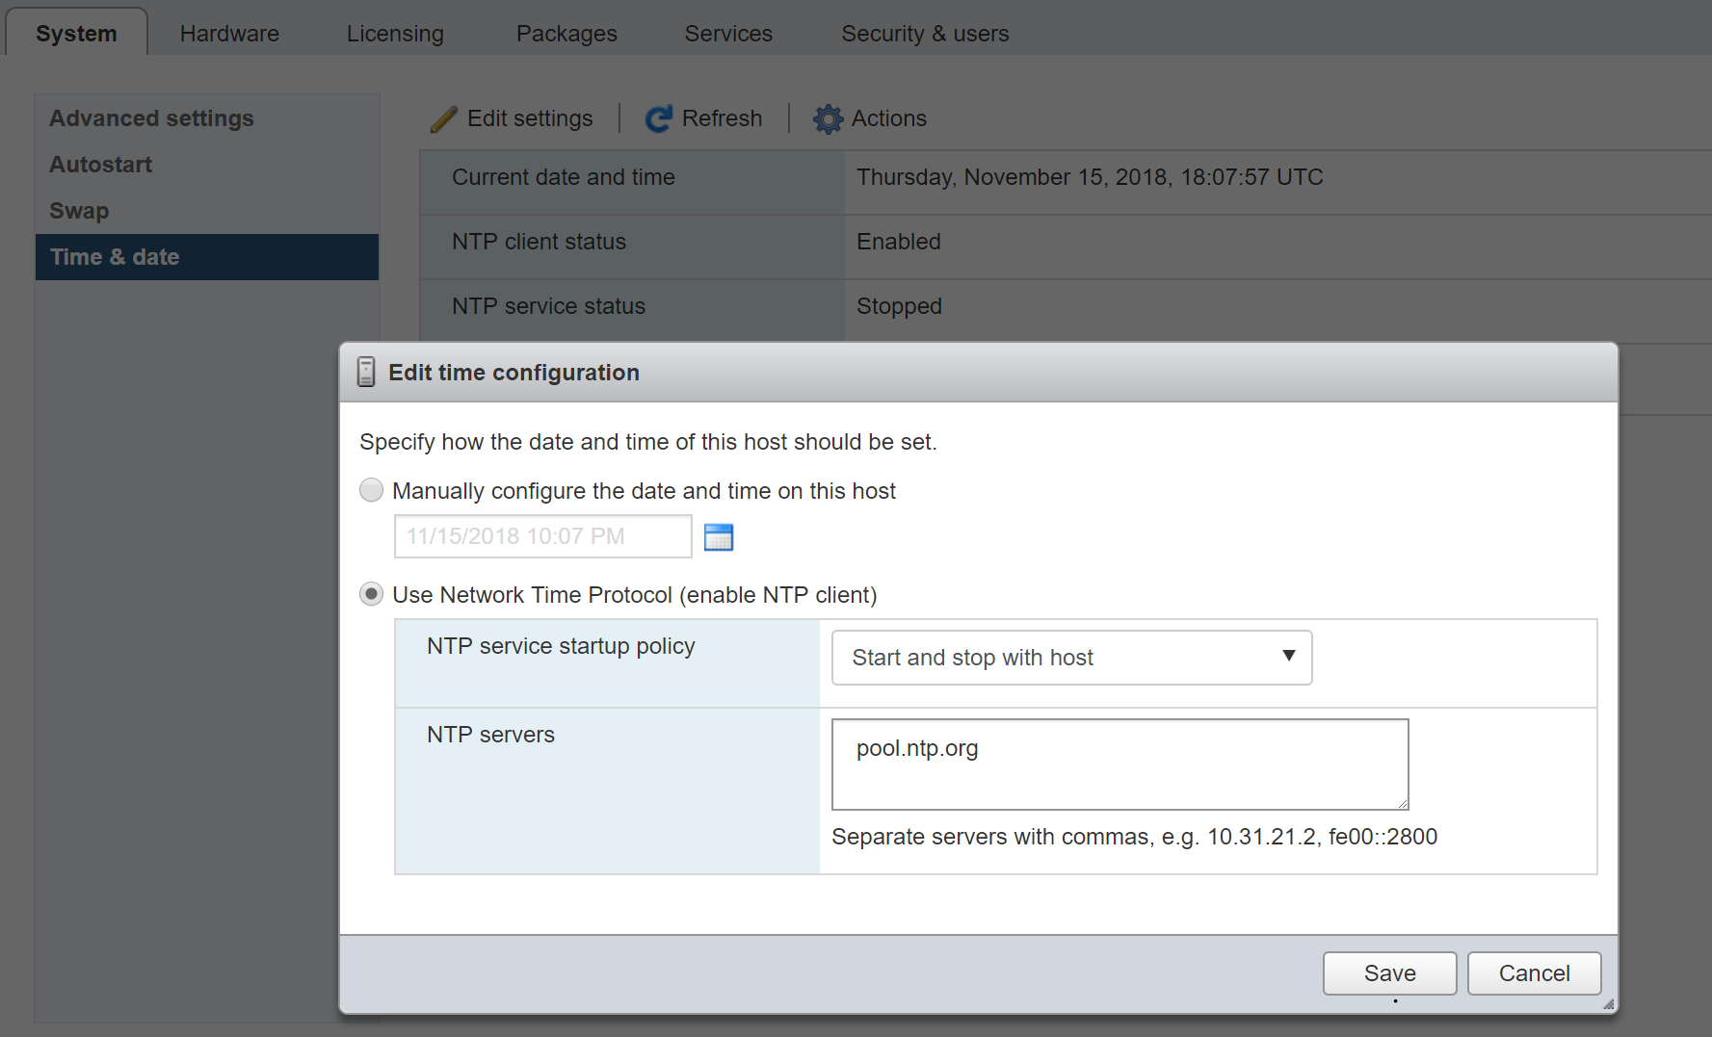Click the pencil icon next to Edit settings
The height and width of the screenshot is (1037, 1712).
coord(442,117)
